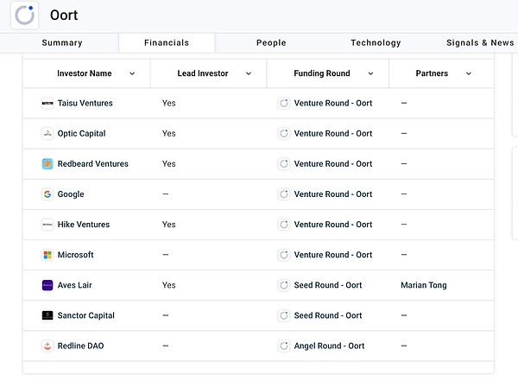Click the Redline DAO logo icon

(47, 346)
